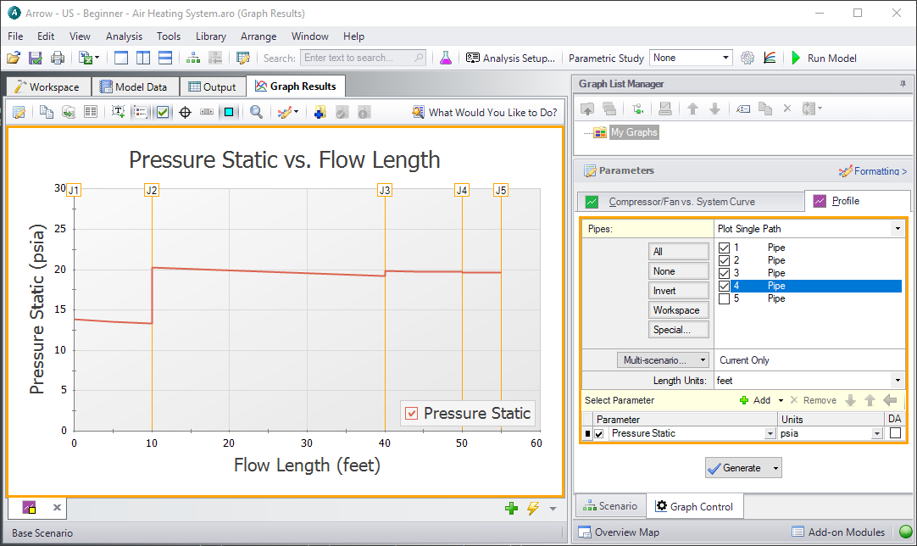Toggle the green checkmark button in graph toolbar
Image resolution: width=917 pixels, height=546 pixels.
(x=163, y=112)
